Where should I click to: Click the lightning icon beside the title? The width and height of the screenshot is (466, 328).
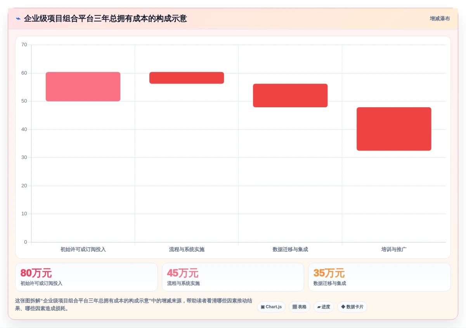[x=18, y=19]
